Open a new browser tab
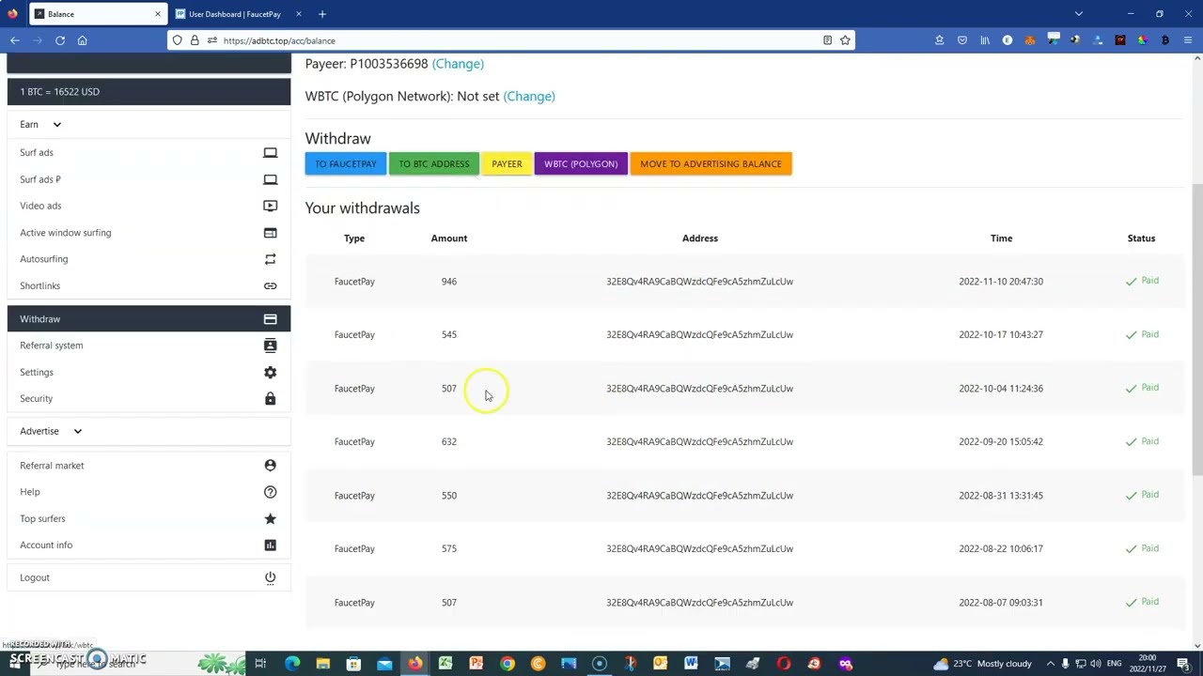The width and height of the screenshot is (1203, 676). click(x=322, y=14)
